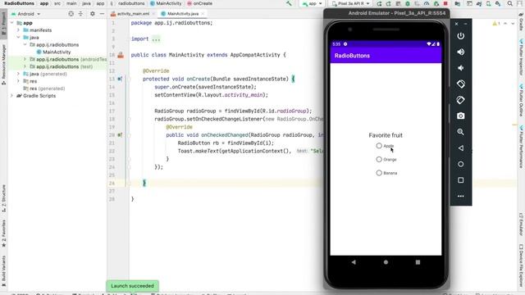The image size is (525, 295).
Task: Click the Launch succeeded notification
Action: 133,286
